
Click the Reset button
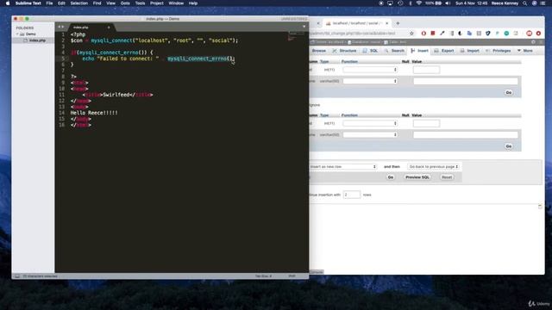click(x=447, y=177)
